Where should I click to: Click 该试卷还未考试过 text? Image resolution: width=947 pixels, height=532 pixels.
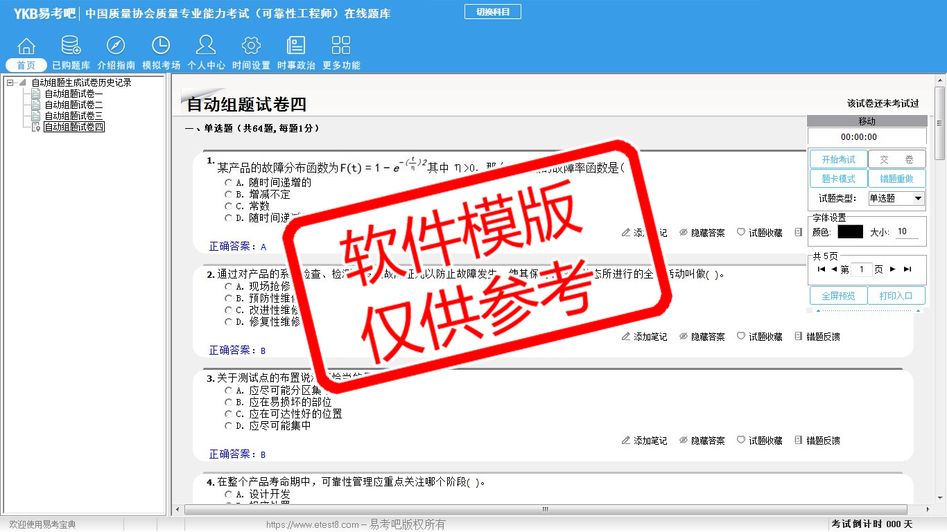(883, 103)
